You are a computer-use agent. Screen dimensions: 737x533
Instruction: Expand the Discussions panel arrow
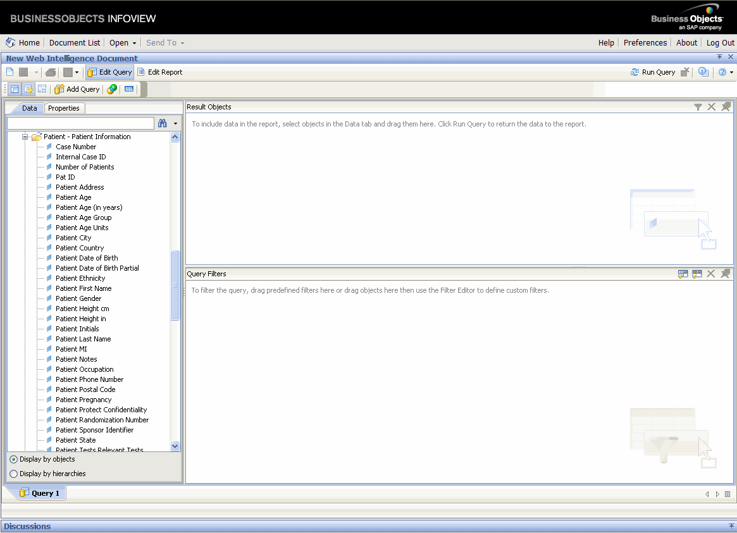point(731,527)
